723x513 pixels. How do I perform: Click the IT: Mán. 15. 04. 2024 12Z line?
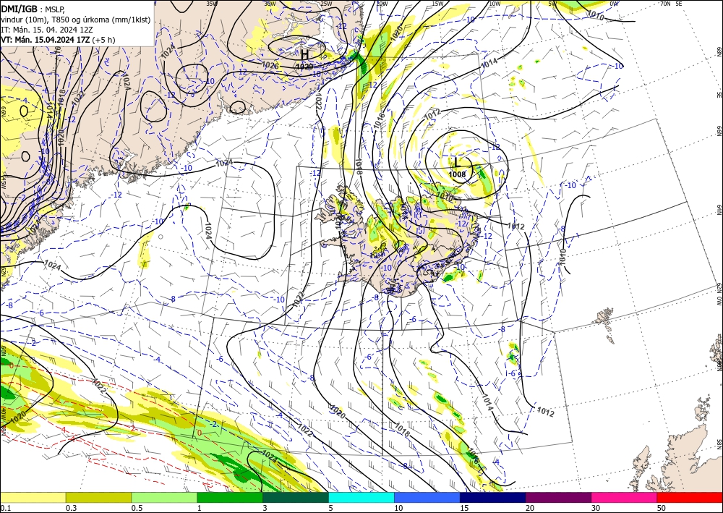[x=47, y=30]
